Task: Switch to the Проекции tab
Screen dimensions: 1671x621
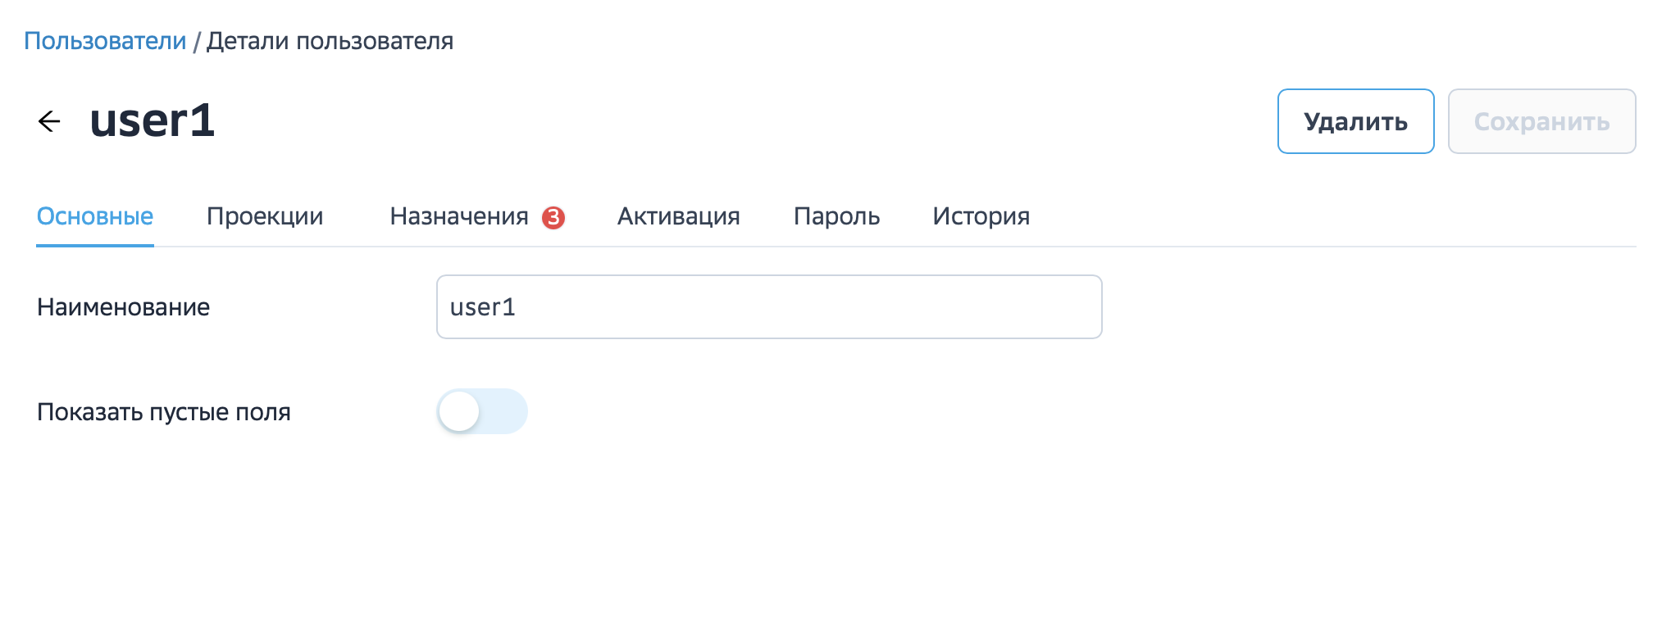Action: click(265, 216)
